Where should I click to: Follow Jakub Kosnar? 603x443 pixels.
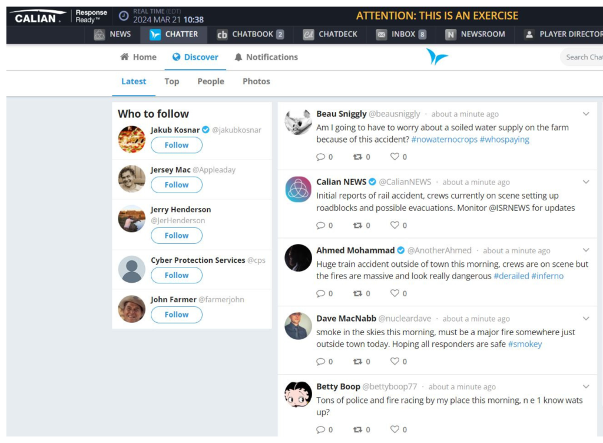[x=176, y=145]
